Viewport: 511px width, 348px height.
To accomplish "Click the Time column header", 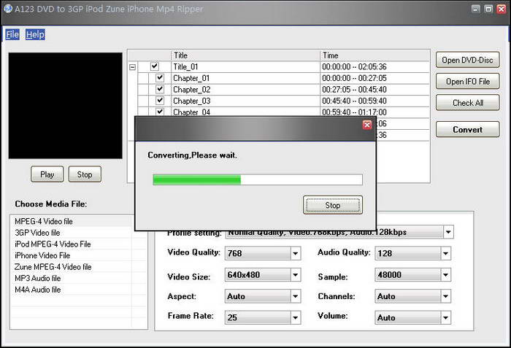I will (x=374, y=55).
